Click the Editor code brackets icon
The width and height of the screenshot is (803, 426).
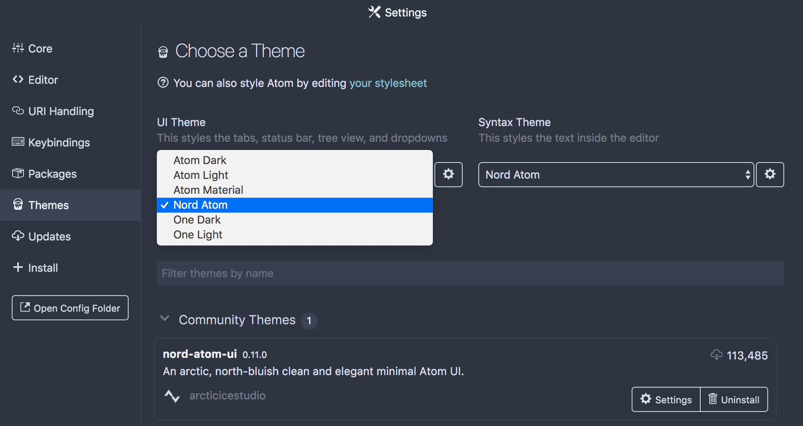[x=18, y=79]
